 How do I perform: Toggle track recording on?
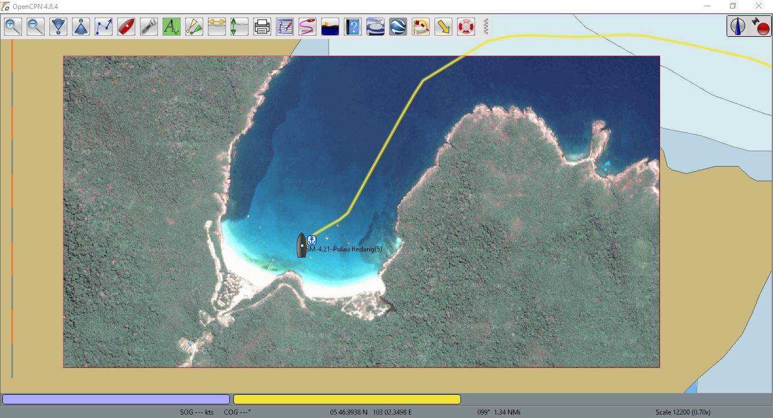pos(307,26)
